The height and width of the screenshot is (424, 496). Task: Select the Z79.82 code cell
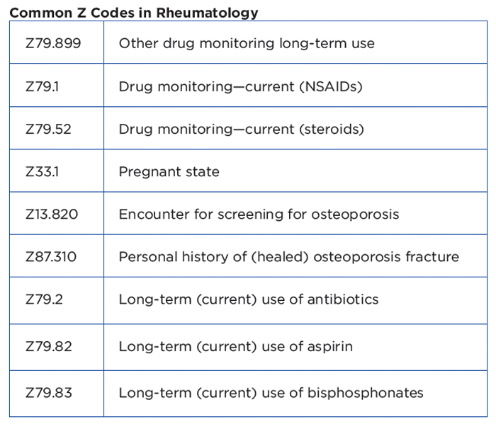pyautogui.click(x=48, y=346)
